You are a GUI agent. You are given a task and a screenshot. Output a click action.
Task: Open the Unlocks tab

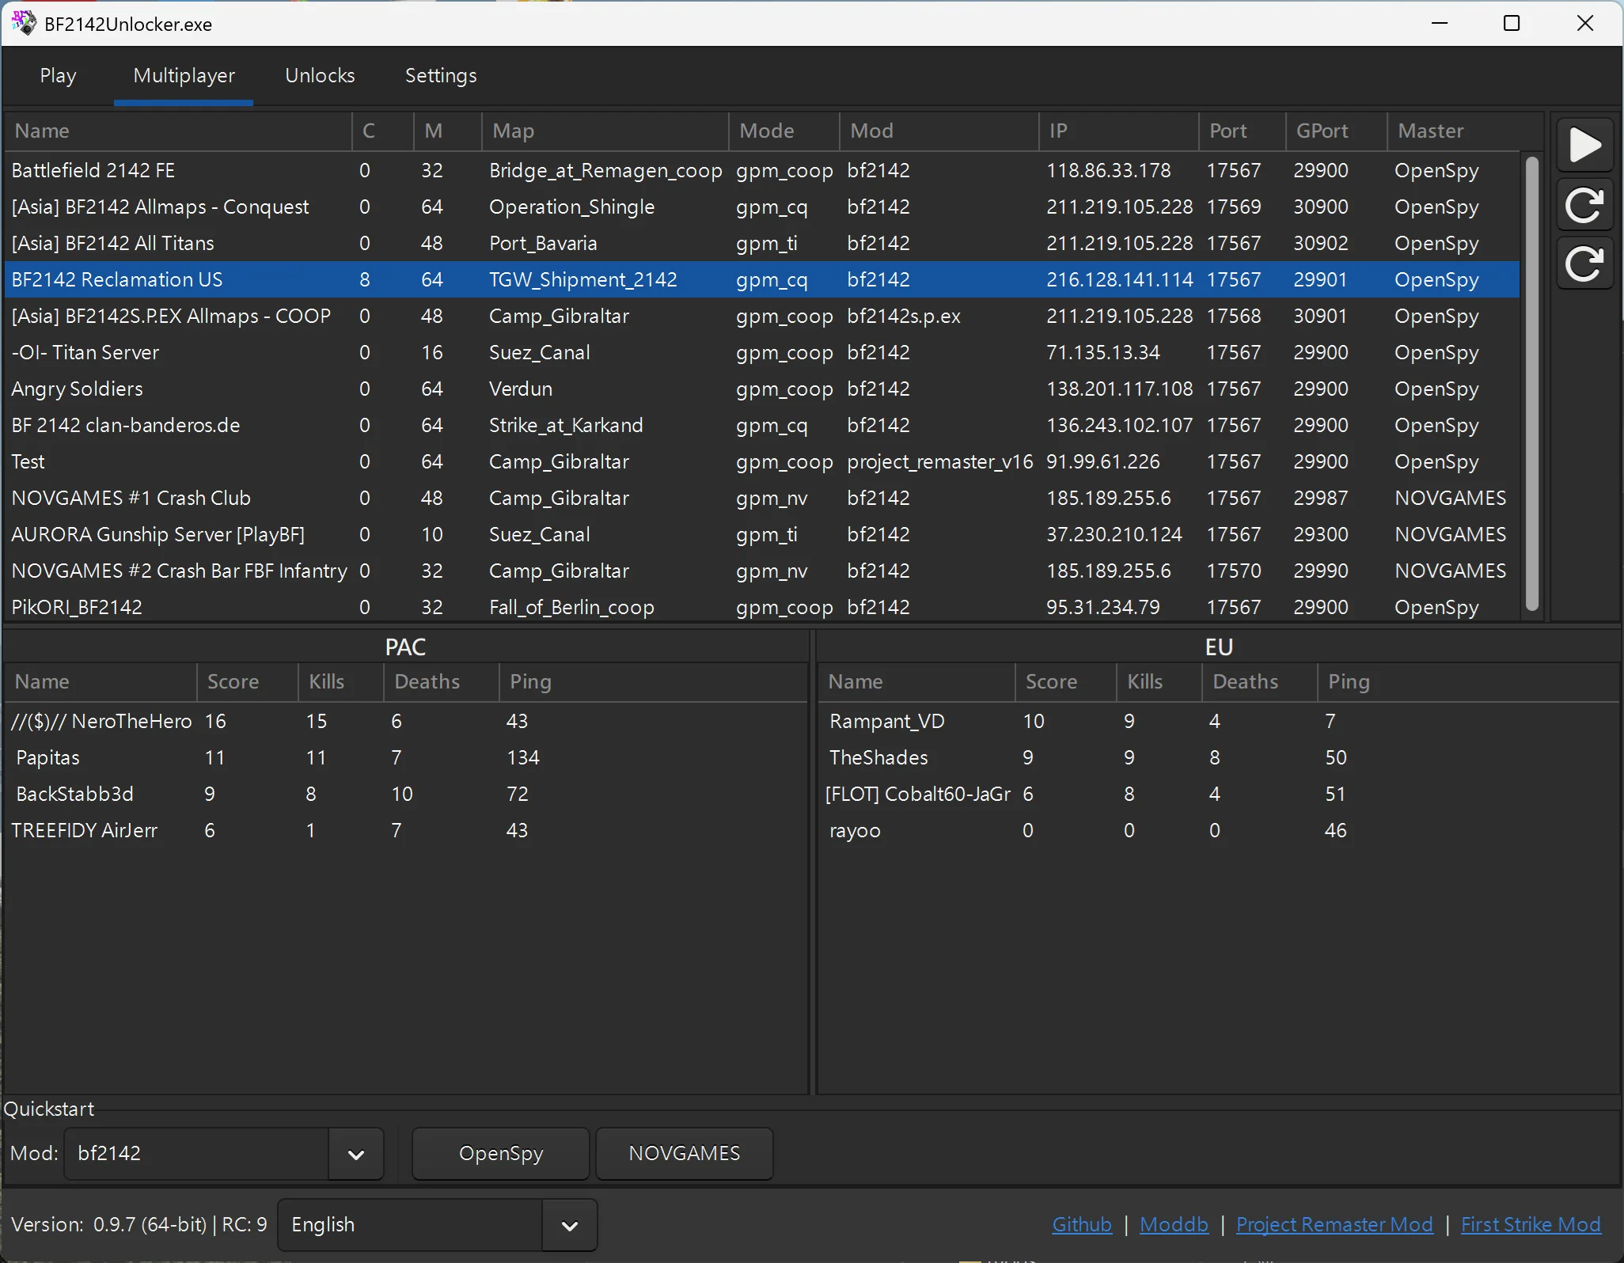click(x=320, y=76)
